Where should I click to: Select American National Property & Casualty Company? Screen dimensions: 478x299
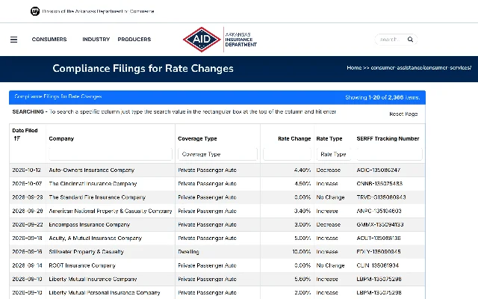111,211
